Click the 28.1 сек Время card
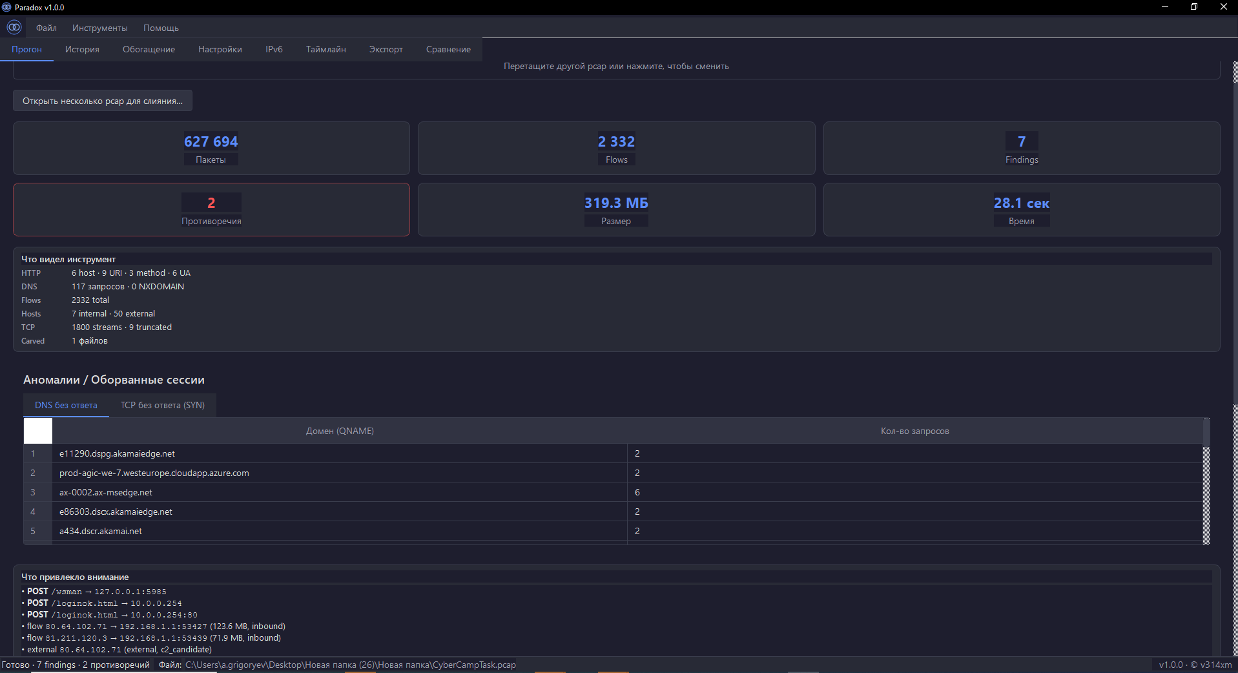Viewport: 1238px width, 673px height. (x=1022, y=209)
